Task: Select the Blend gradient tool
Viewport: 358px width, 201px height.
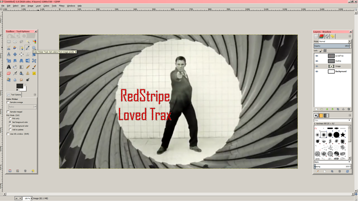Action: tap(21, 67)
